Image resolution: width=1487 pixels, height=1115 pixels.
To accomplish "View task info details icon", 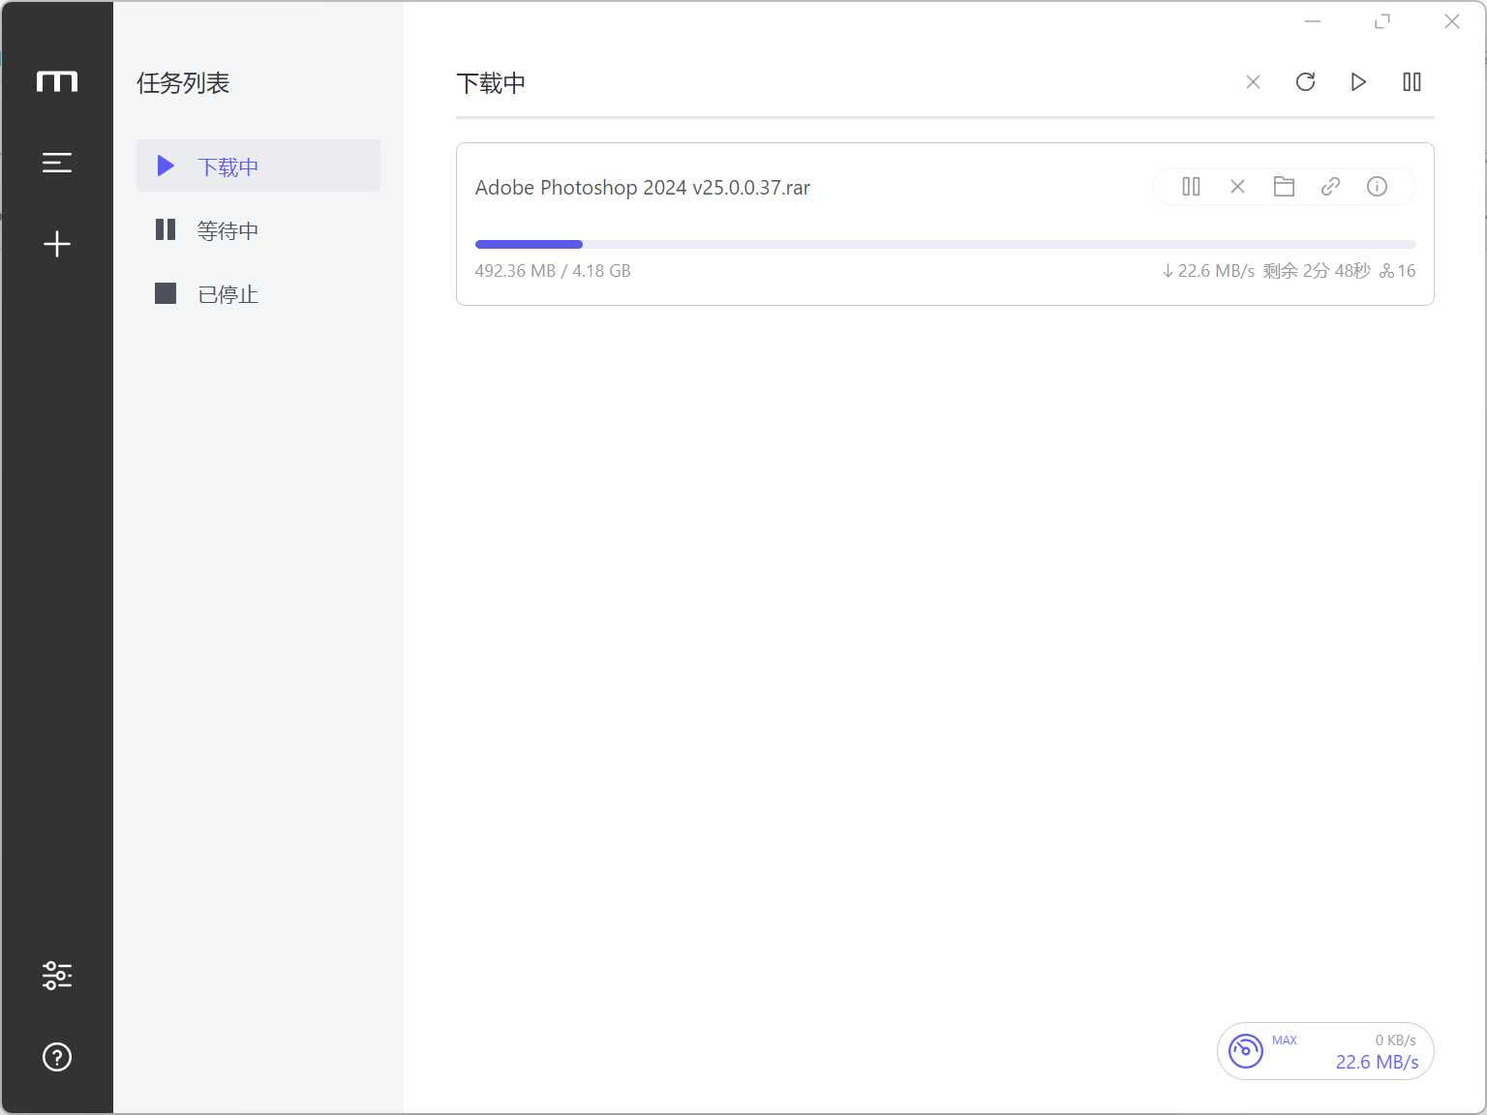I will pyautogui.click(x=1377, y=187).
